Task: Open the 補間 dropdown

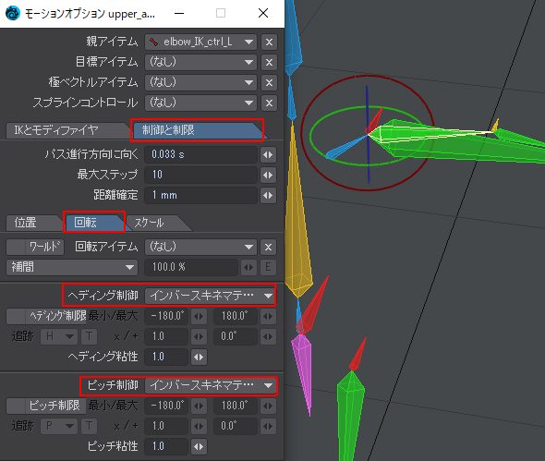Action: [x=72, y=267]
